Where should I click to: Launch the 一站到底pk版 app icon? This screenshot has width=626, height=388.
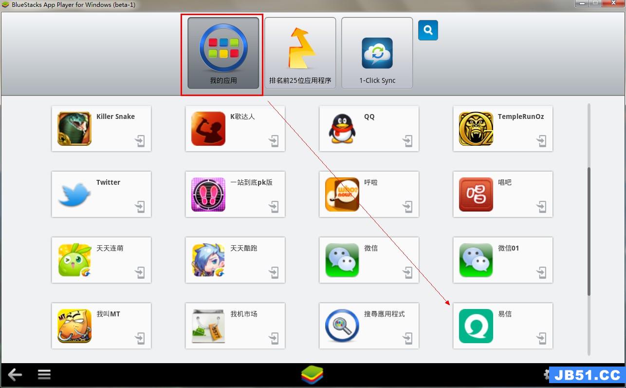(208, 194)
